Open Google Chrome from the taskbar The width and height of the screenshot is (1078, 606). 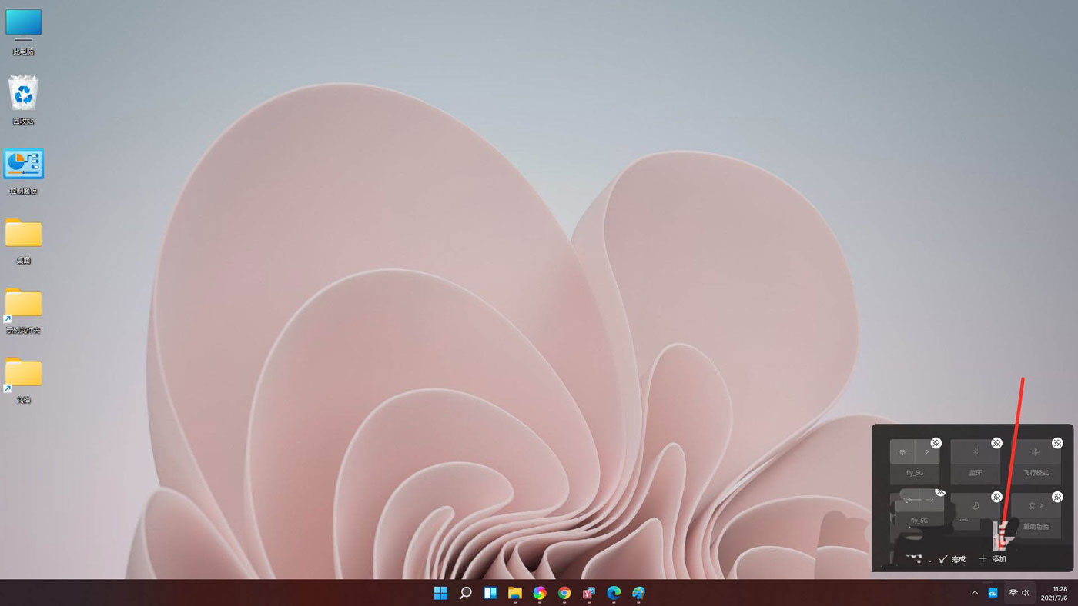tap(564, 592)
